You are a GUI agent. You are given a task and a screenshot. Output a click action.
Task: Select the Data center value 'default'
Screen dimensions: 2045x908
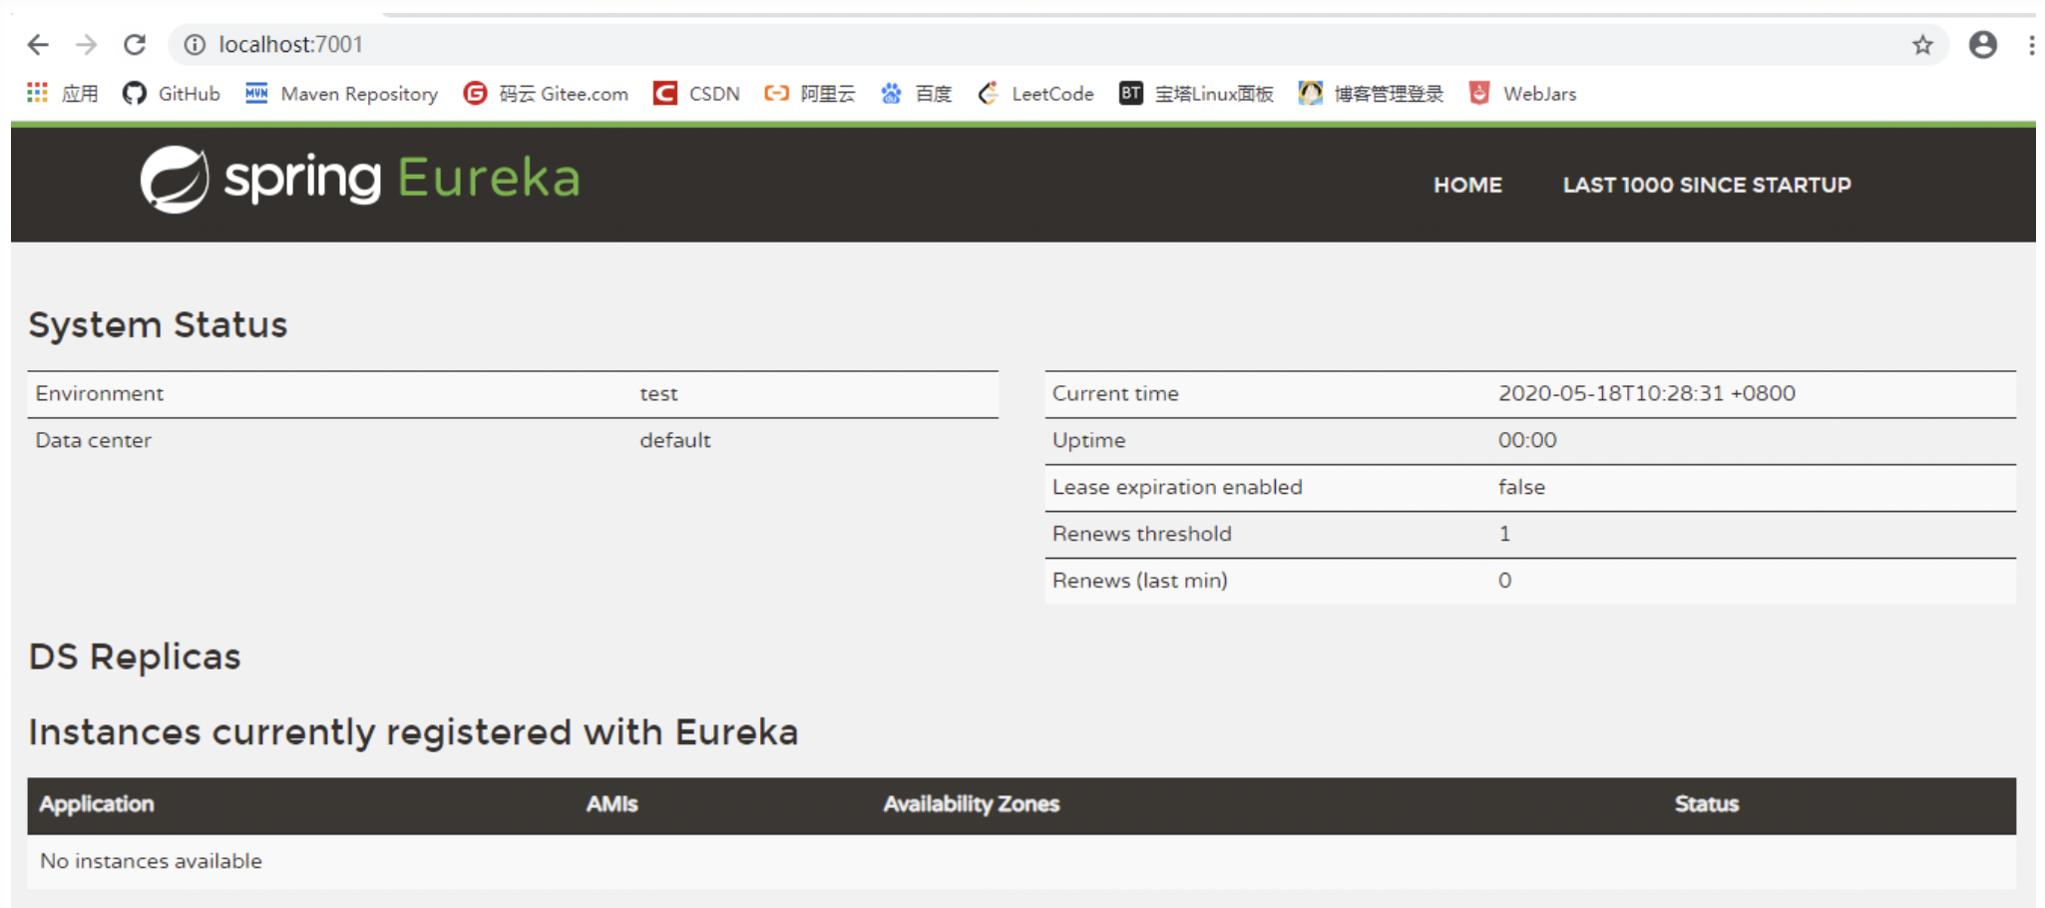(x=675, y=440)
